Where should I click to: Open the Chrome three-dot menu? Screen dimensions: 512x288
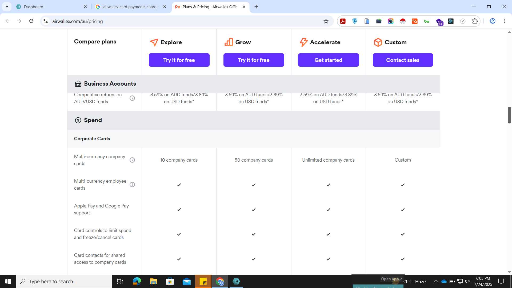pyautogui.click(x=505, y=21)
